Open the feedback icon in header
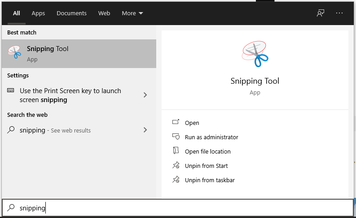This screenshot has width=356, height=218. pyautogui.click(x=321, y=13)
